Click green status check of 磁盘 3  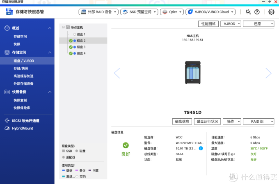click(71, 47)
